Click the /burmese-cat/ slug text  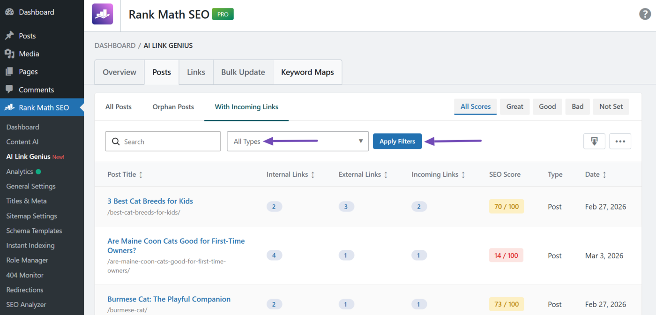(127, 310)
